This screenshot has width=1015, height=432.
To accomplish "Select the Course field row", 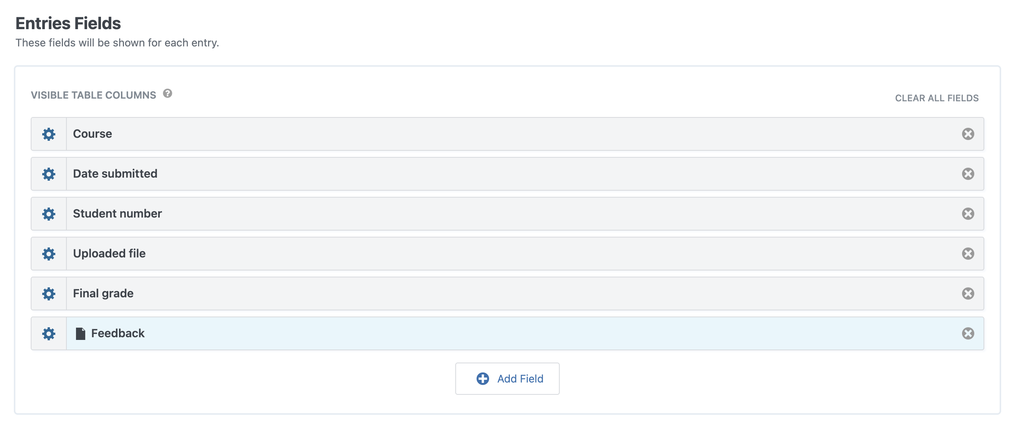I will click(x=507, y=134).
